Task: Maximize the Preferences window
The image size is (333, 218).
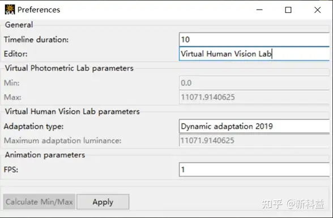Action: click(x=288, y=10)
